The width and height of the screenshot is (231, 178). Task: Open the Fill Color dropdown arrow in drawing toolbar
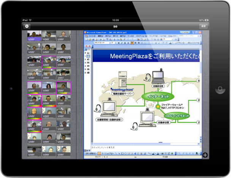click(x=151, y=153)
